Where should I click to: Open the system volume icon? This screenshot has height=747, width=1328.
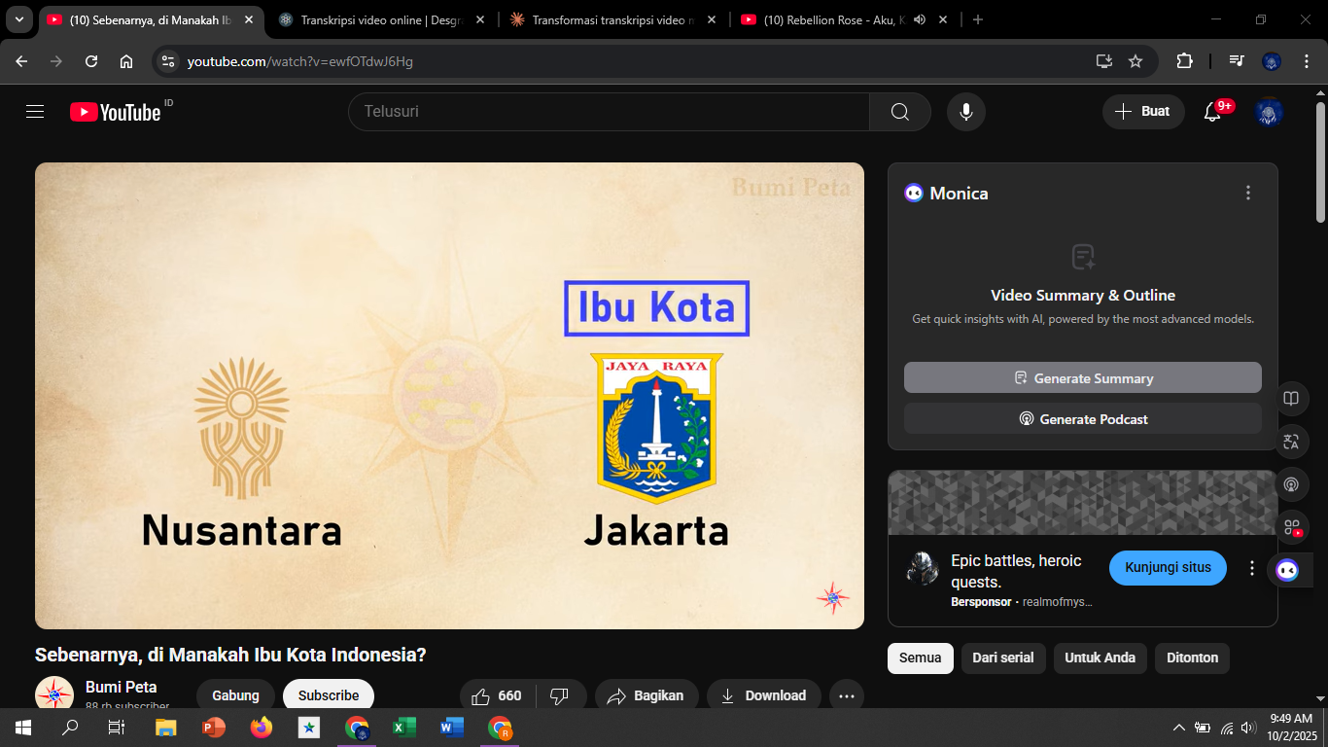pyautogui.click(x=1249, y=728)
